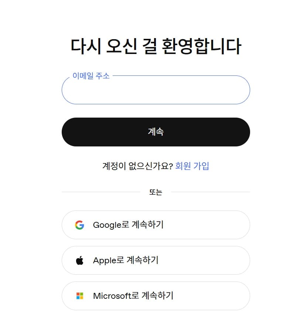Click the blue "이메일 주소" floating label
This screenshot has width=283, height=311.
pos(91,76)
